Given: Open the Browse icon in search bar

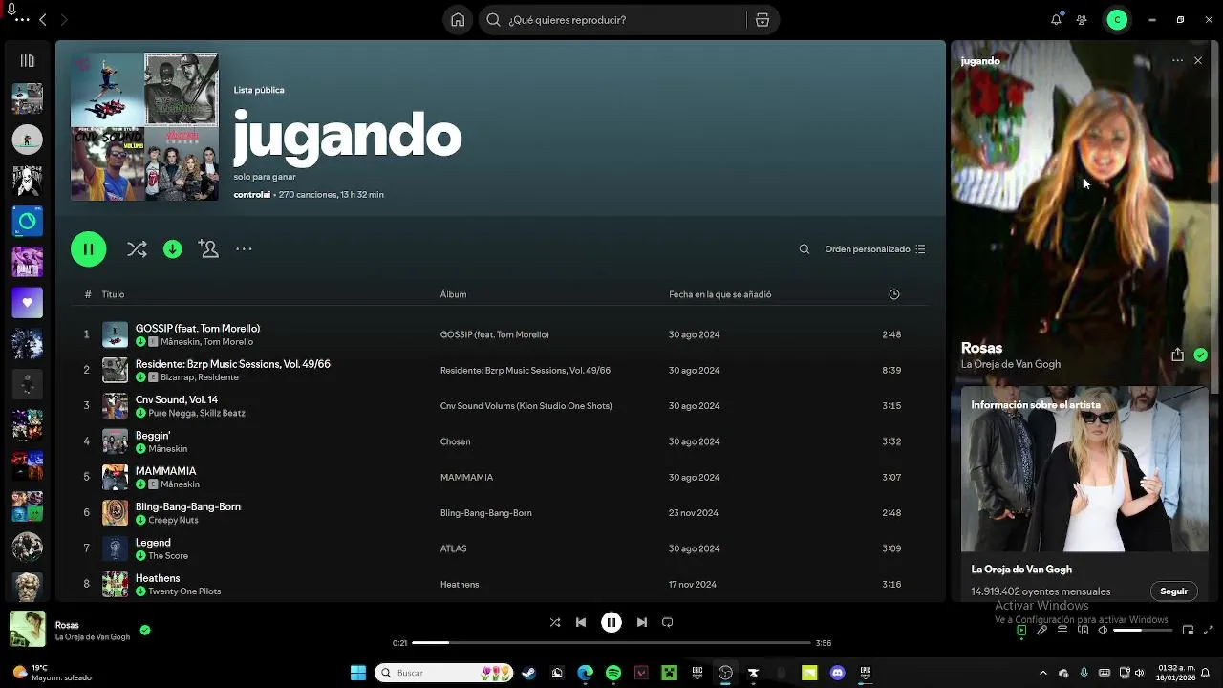Looking at the screenshot, I should point(762,20).
